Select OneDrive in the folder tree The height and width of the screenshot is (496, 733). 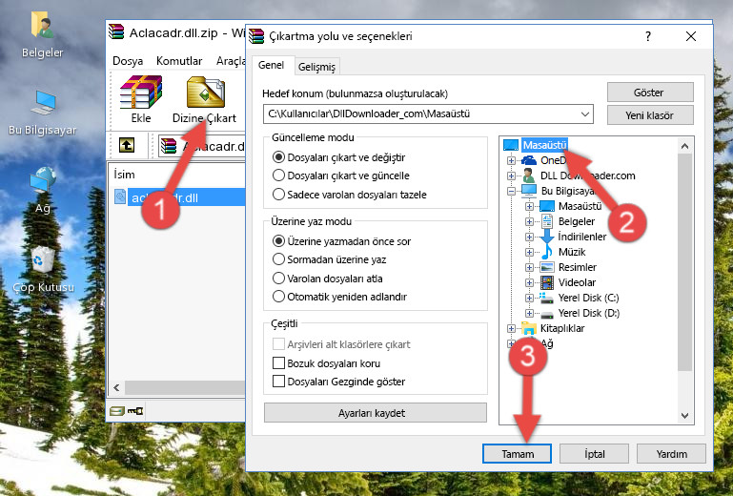[553, 160]
